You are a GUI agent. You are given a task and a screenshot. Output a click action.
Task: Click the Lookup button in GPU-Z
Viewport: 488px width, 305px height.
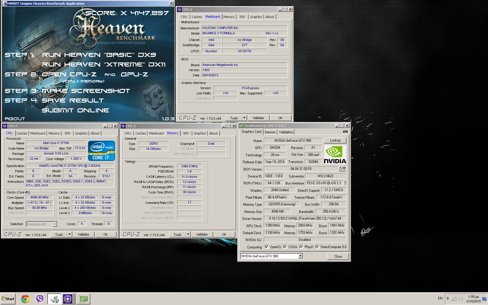click(335, 140)
